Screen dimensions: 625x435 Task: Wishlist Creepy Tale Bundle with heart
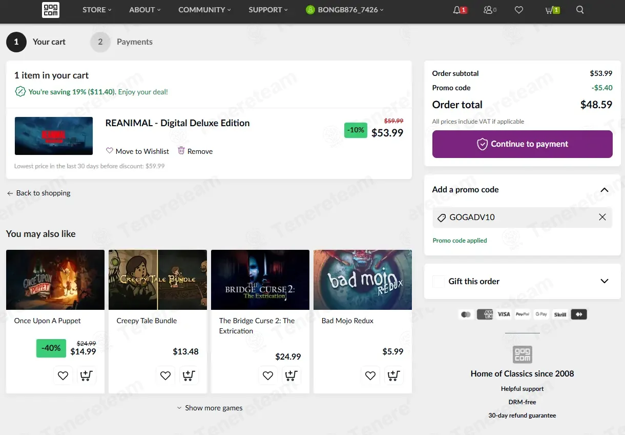[x=165, y=375]
